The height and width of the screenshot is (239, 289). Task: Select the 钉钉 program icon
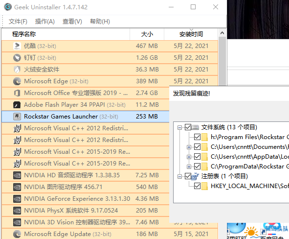tap(17, 58)
